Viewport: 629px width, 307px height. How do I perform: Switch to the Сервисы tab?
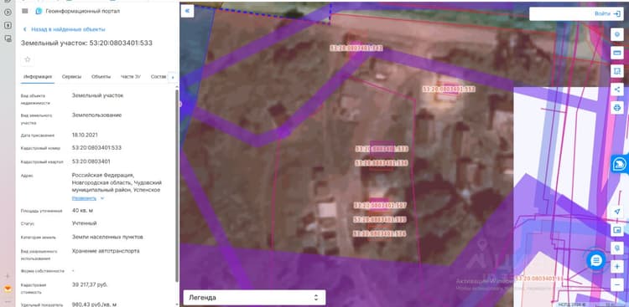pyautogui.click(x=71, y=76)
